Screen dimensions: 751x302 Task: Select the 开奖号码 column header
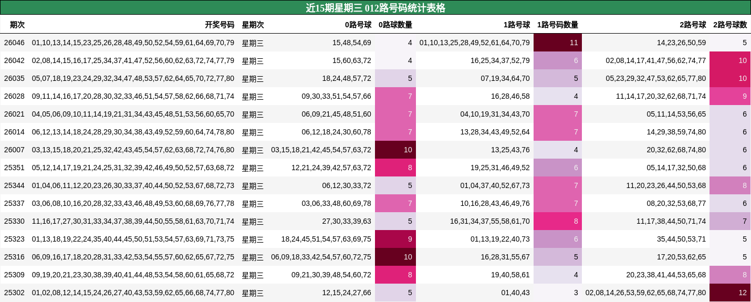click(x=220, y=25)
